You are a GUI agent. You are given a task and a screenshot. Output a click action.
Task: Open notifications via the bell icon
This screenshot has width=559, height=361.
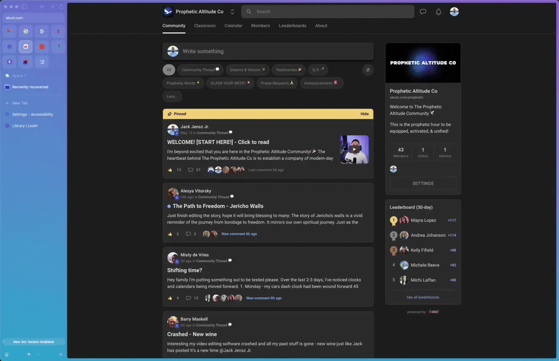(438, 11)
